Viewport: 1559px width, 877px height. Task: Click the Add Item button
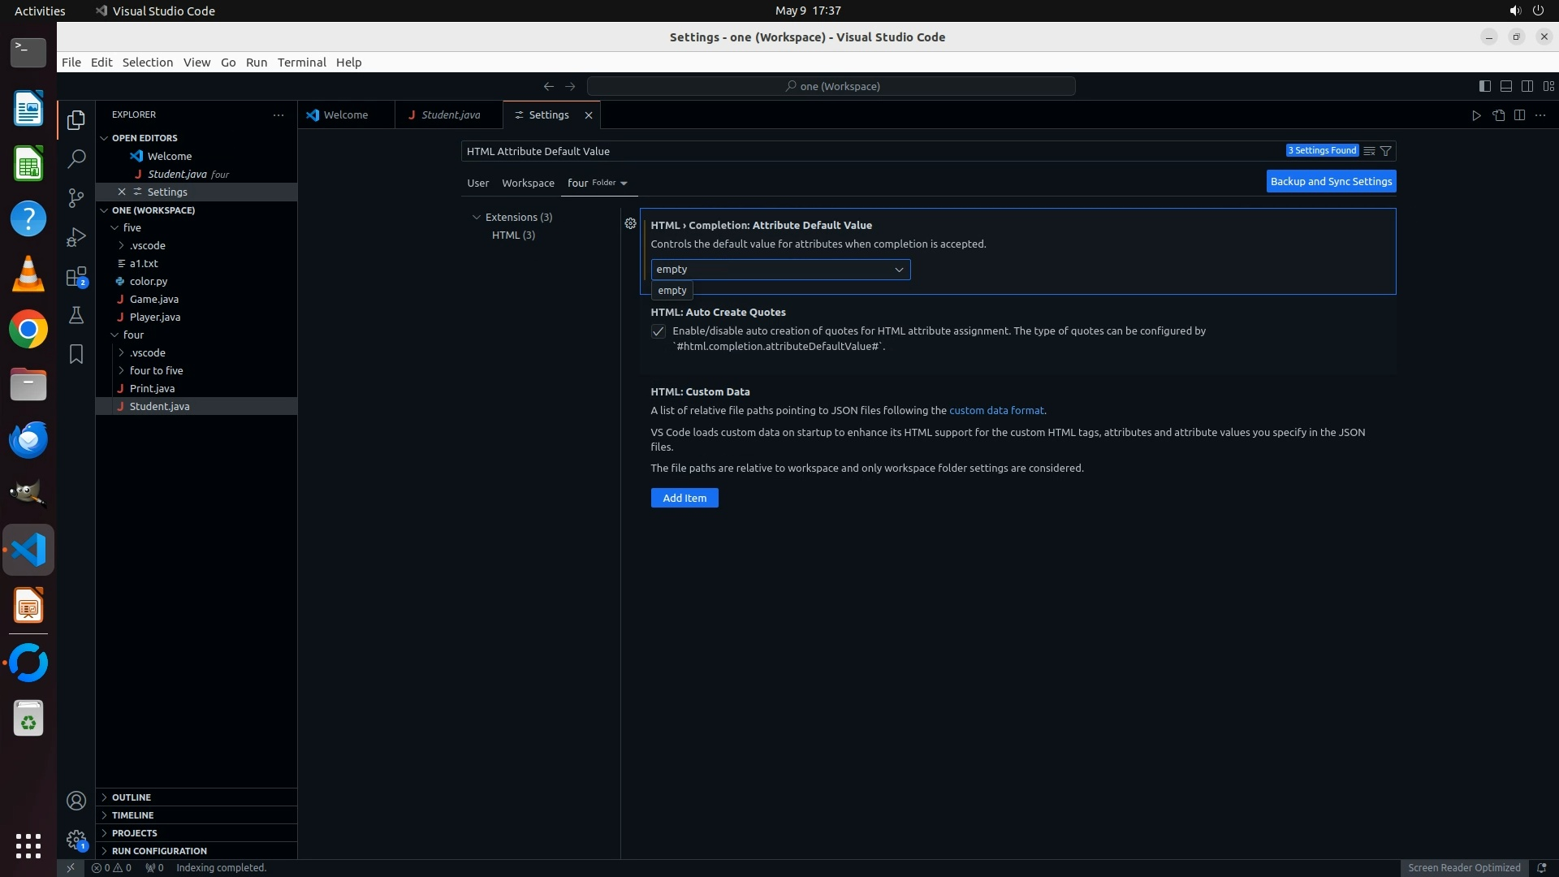684,498
